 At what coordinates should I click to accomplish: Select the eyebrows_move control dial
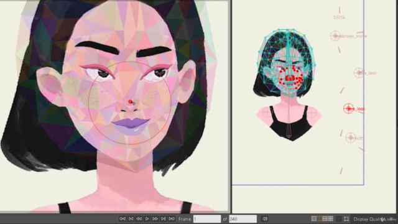coord(335,35)
